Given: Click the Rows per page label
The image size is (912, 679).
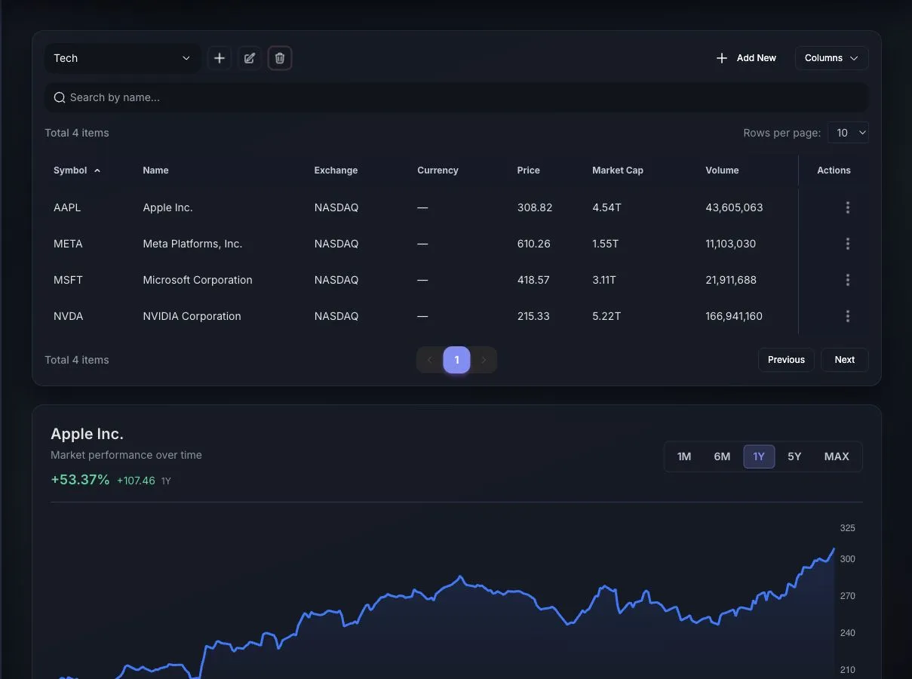Looking at the screenshot, I should (x=781, y=133).
